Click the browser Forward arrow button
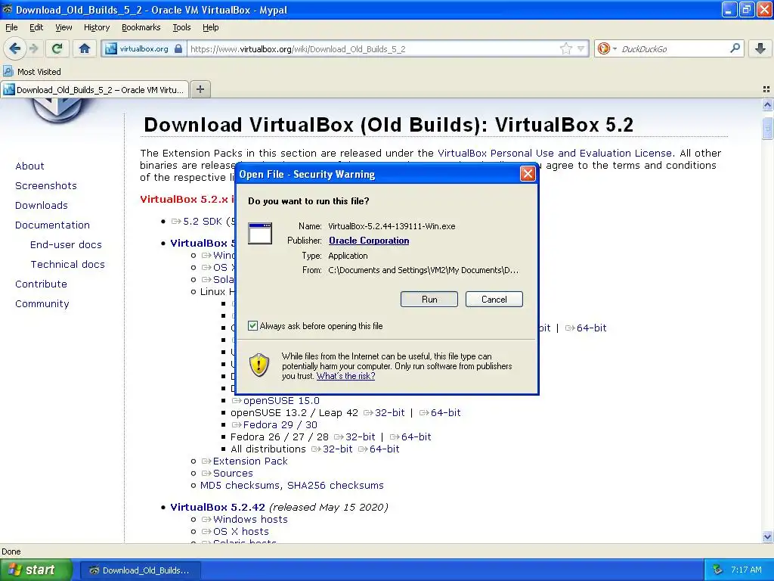 34,48
